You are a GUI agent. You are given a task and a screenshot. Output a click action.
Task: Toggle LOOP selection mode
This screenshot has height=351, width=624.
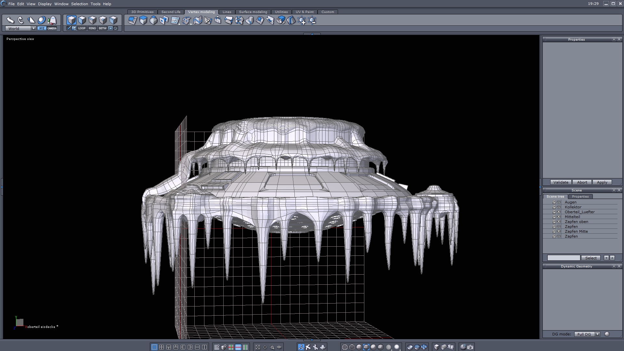pos(82,28)
